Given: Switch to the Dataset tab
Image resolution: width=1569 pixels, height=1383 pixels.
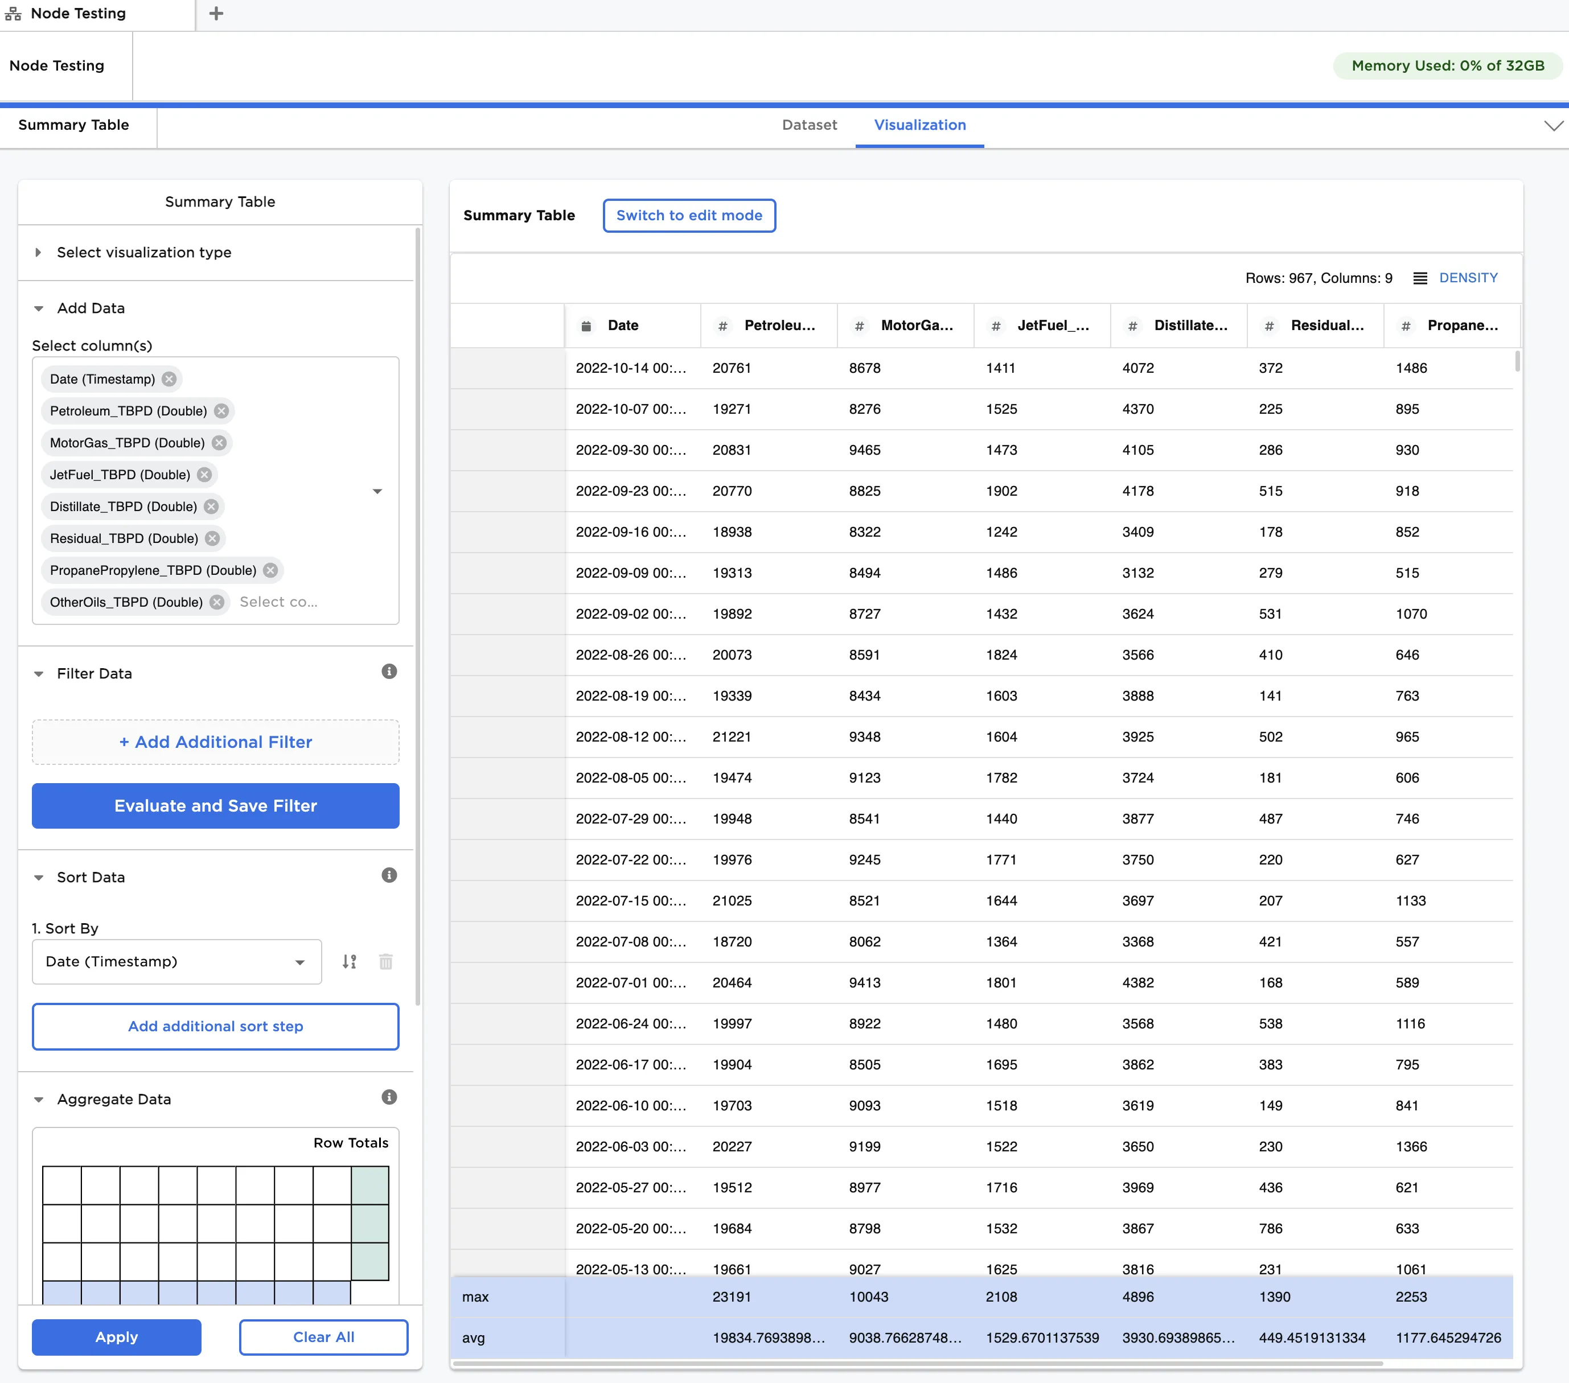Looking at the screenshot, I should point(809,125).
